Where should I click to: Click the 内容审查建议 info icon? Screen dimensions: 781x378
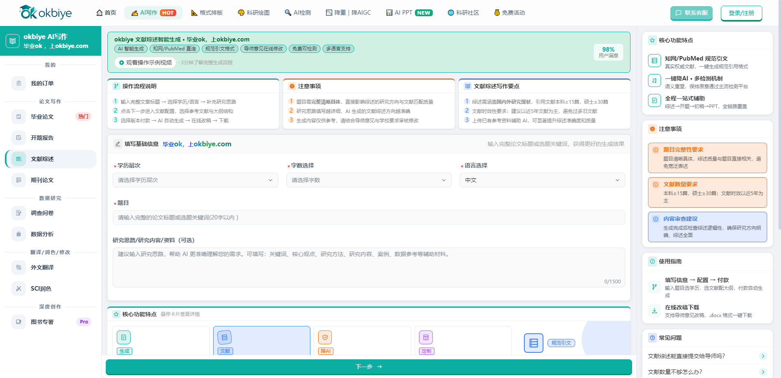click(656, 219)
